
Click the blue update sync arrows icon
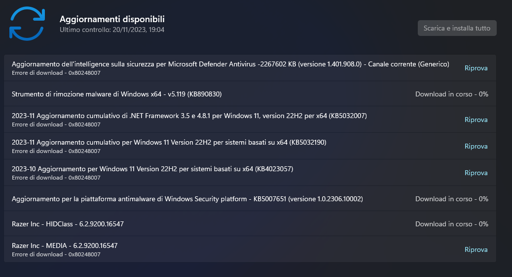[27, 23]
